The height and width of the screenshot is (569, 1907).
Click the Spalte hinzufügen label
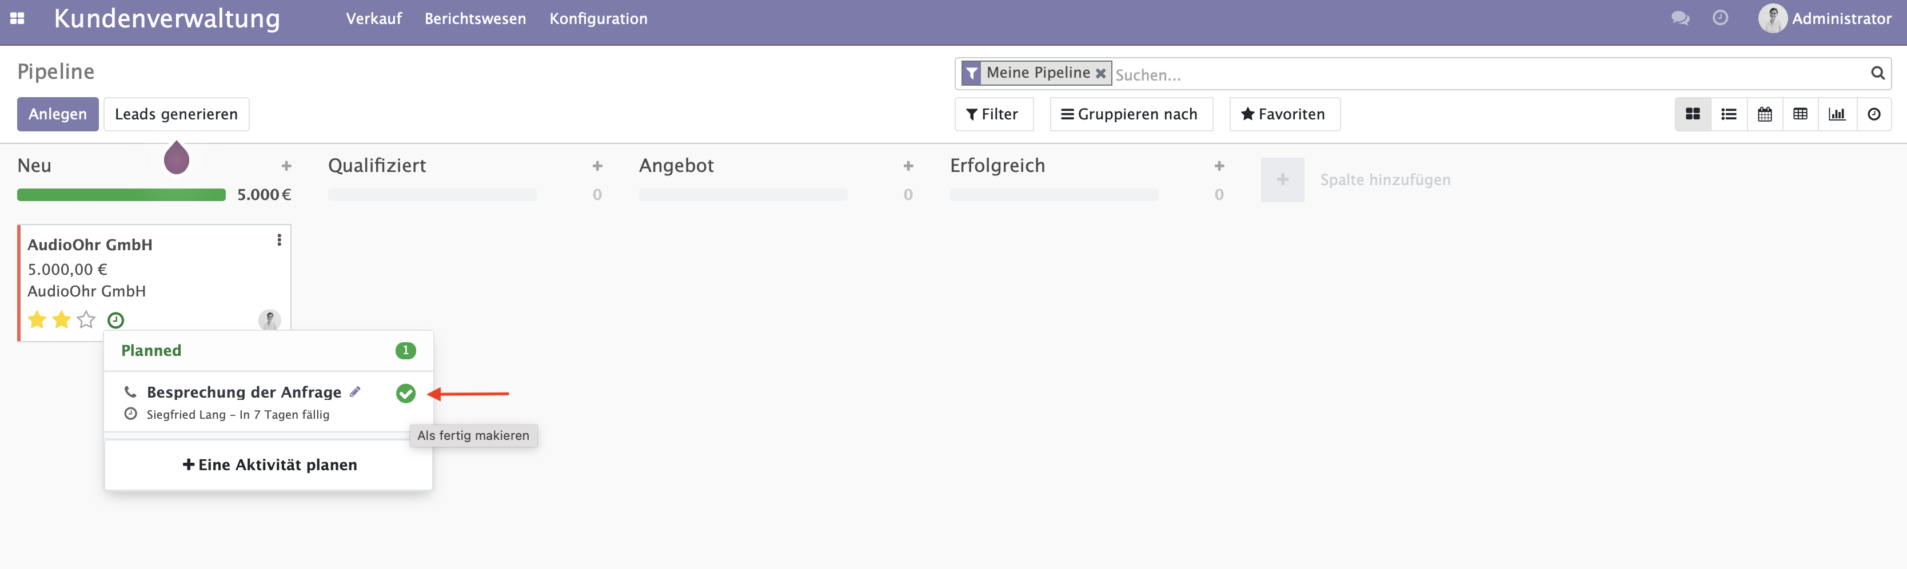pos(1385,180)
